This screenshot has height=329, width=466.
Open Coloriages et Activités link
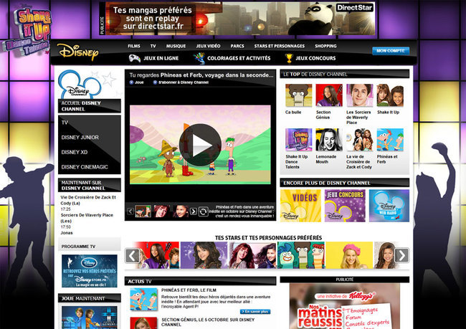239,58
